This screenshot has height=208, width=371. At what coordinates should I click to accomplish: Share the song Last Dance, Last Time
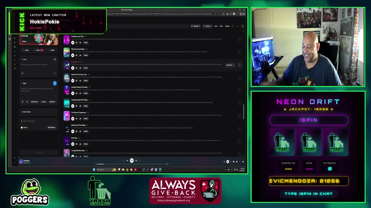pos(80,42)
